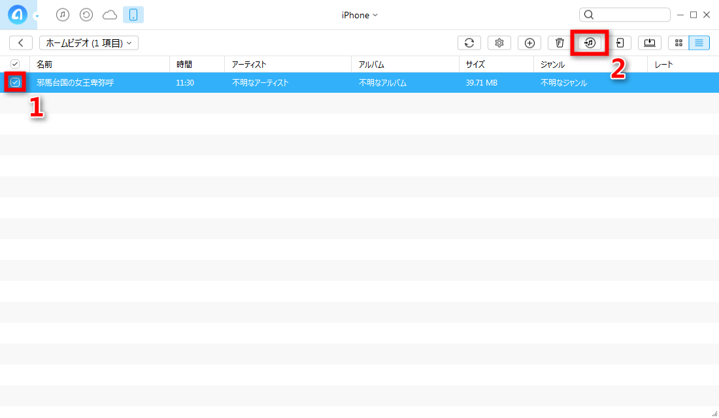Switch to list view
The height and width of the screenshot is (418, 719).
(699, 42)
